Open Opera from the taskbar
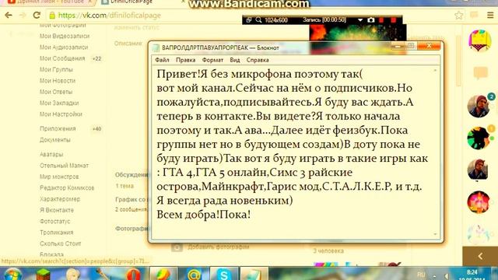The image size is (498, 280). (133, 274)
